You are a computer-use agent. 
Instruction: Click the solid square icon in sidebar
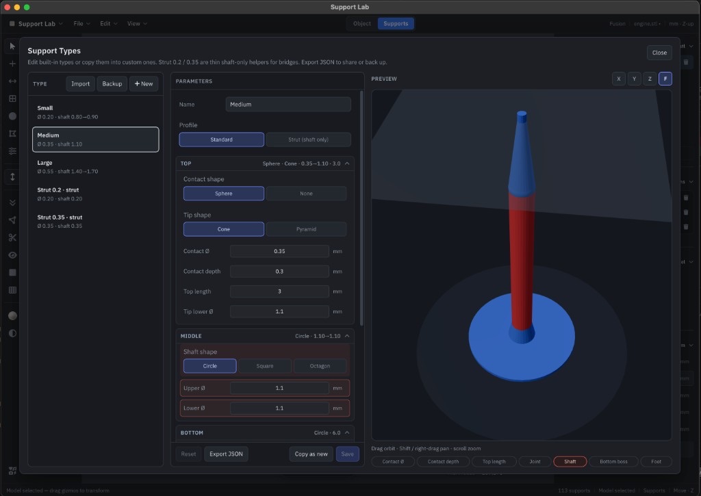click(x=12, y=272)
